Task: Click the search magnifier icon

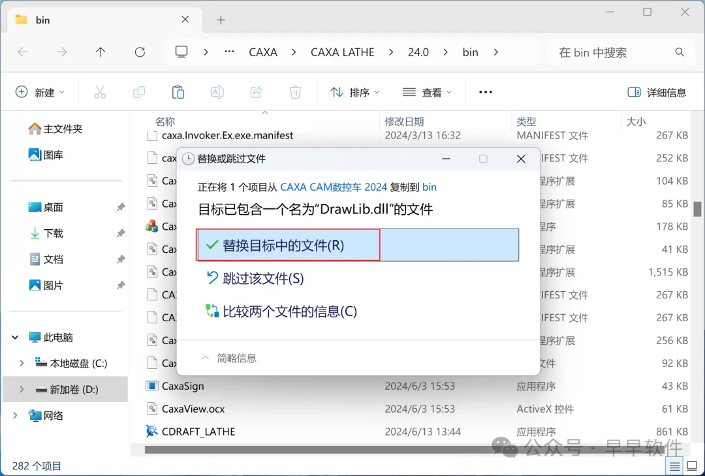Action: tap(680, 53)
